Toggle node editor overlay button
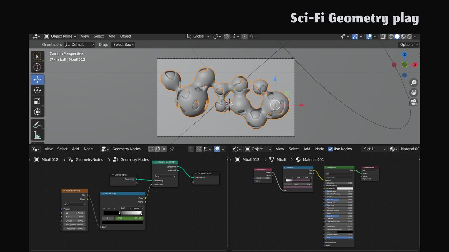Viewport: 449px width, 252px height. point(217,149)
